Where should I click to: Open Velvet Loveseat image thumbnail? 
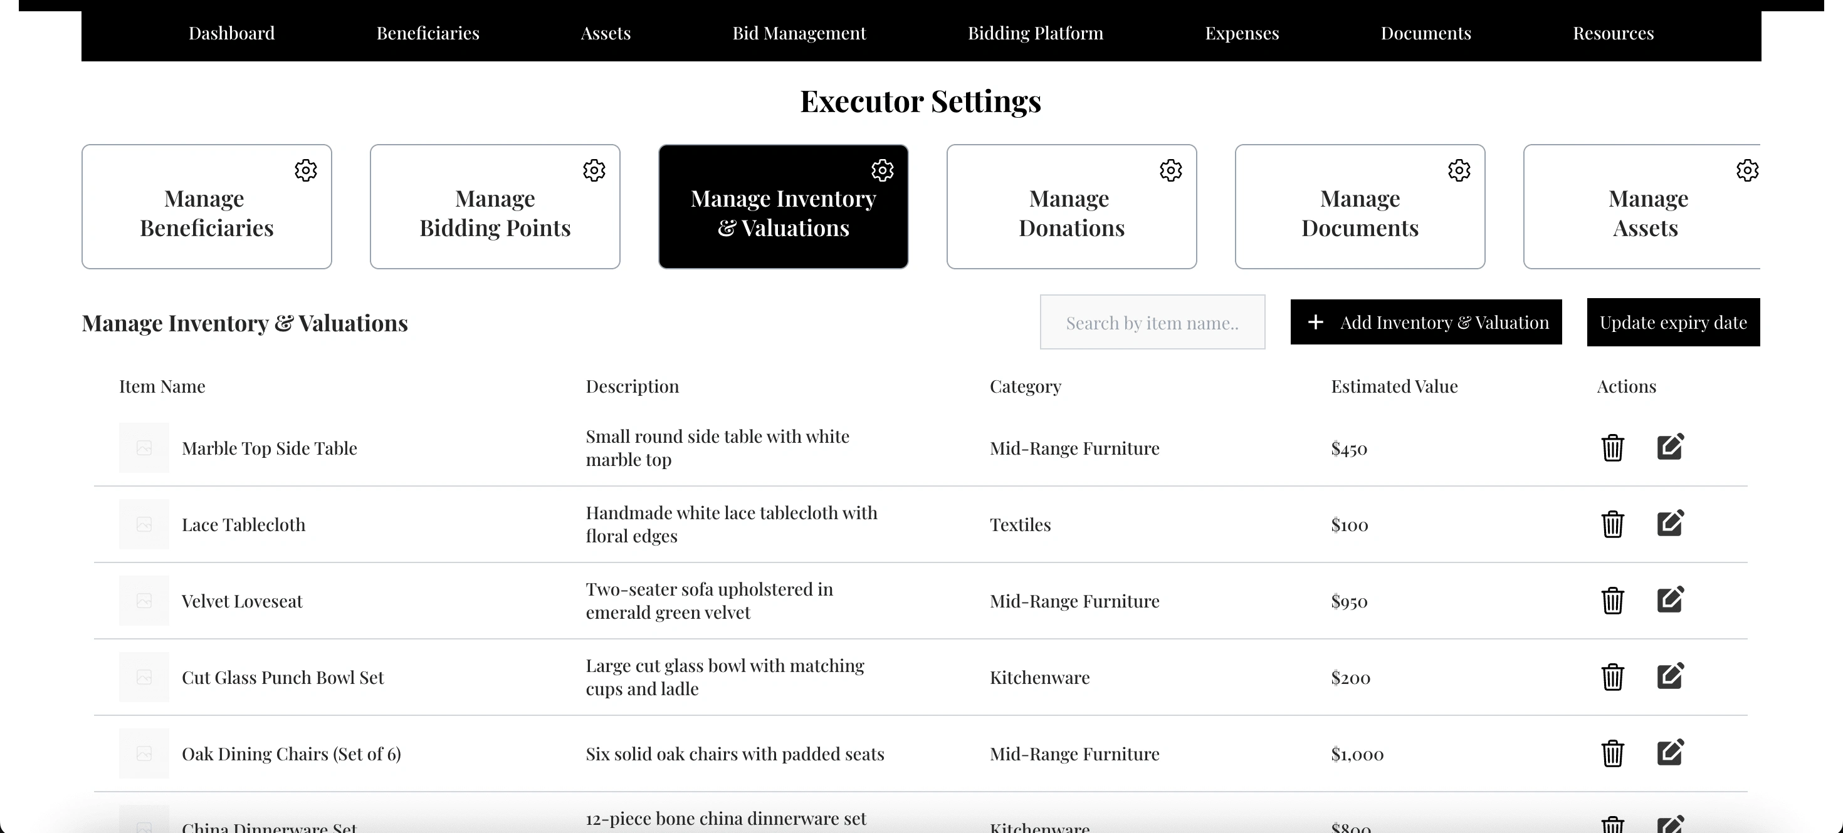[x=144, y=601]
